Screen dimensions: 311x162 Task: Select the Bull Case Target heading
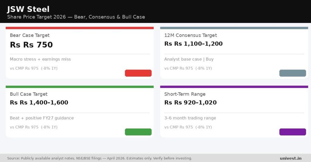(29, 94)
